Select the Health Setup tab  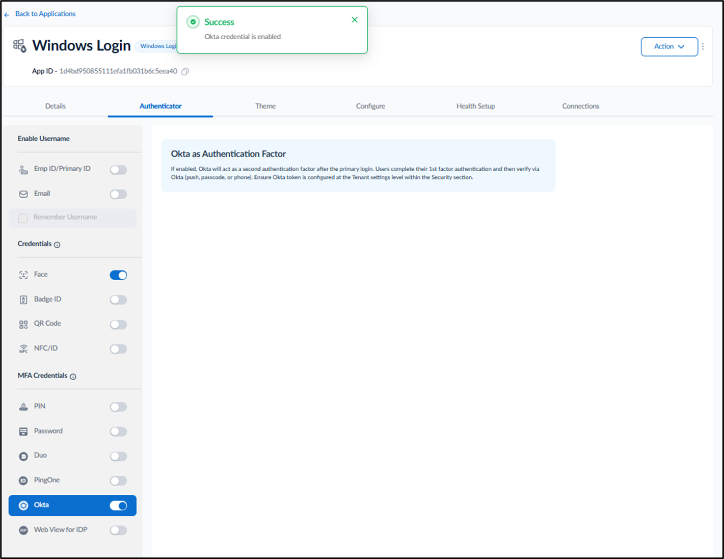[475, 106]
